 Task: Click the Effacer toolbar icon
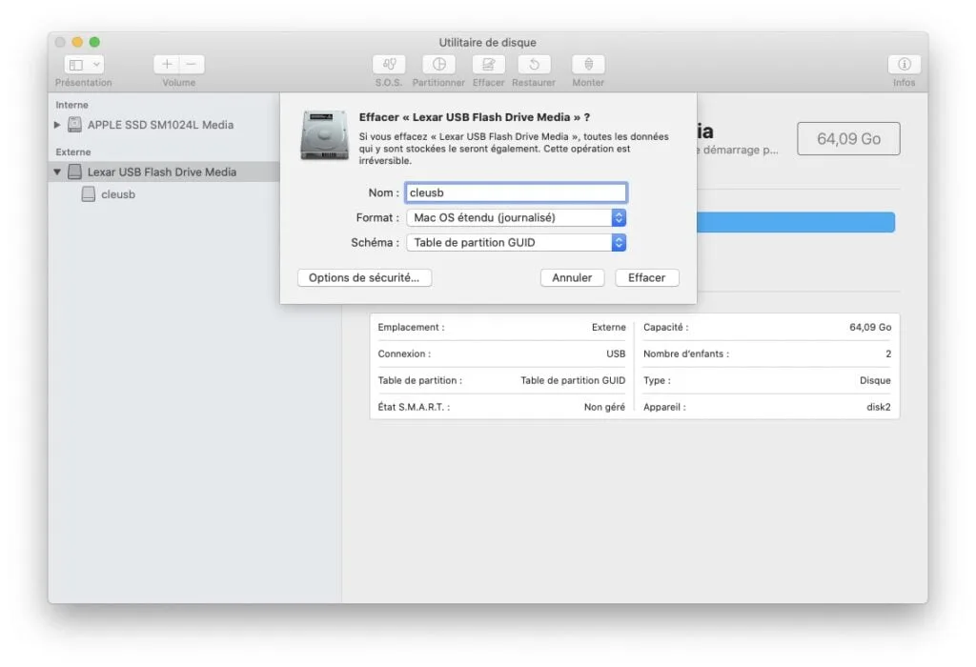point(489,64)
